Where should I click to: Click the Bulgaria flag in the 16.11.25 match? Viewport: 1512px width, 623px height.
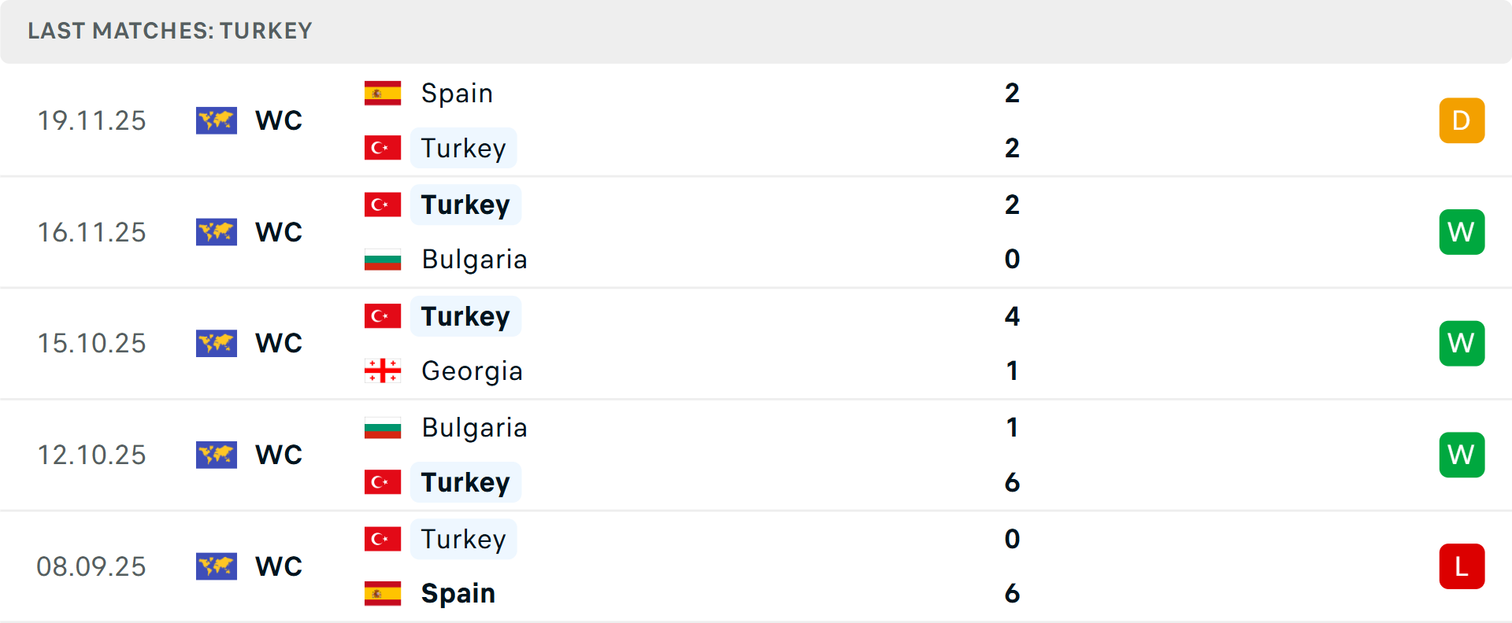tap(383, 260)
